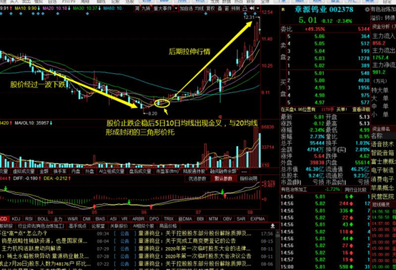Click the 预测 forecast button

(x=236, y=9)
